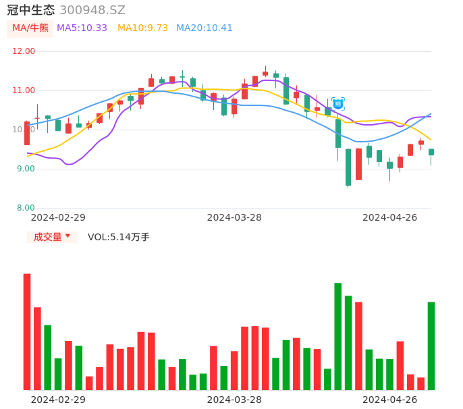Screen dimensions: 463x409
Task: Click the 2024-02-29 date under the price chart
Action: [58, 217]
